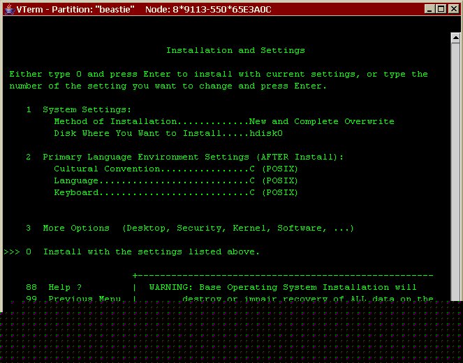Image resolution: width=463 pixels, height=363 pixels.
Task: Minimize the VTerm window
Action: click(428, 9)
